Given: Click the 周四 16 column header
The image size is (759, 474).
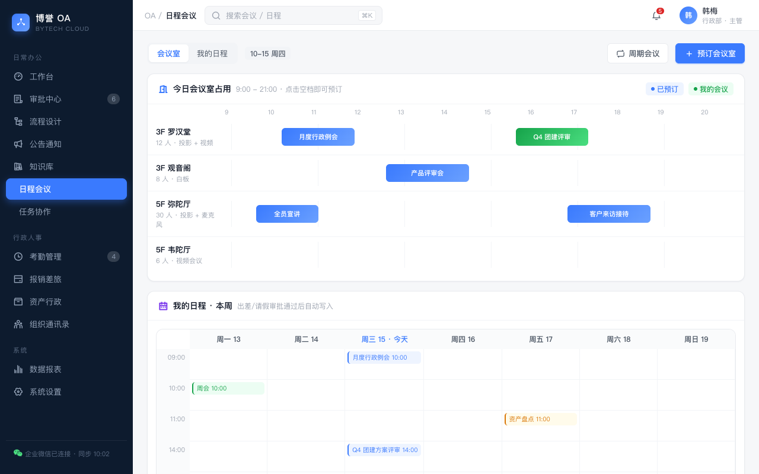Looking at the screenshot, I should coord(463,340).
